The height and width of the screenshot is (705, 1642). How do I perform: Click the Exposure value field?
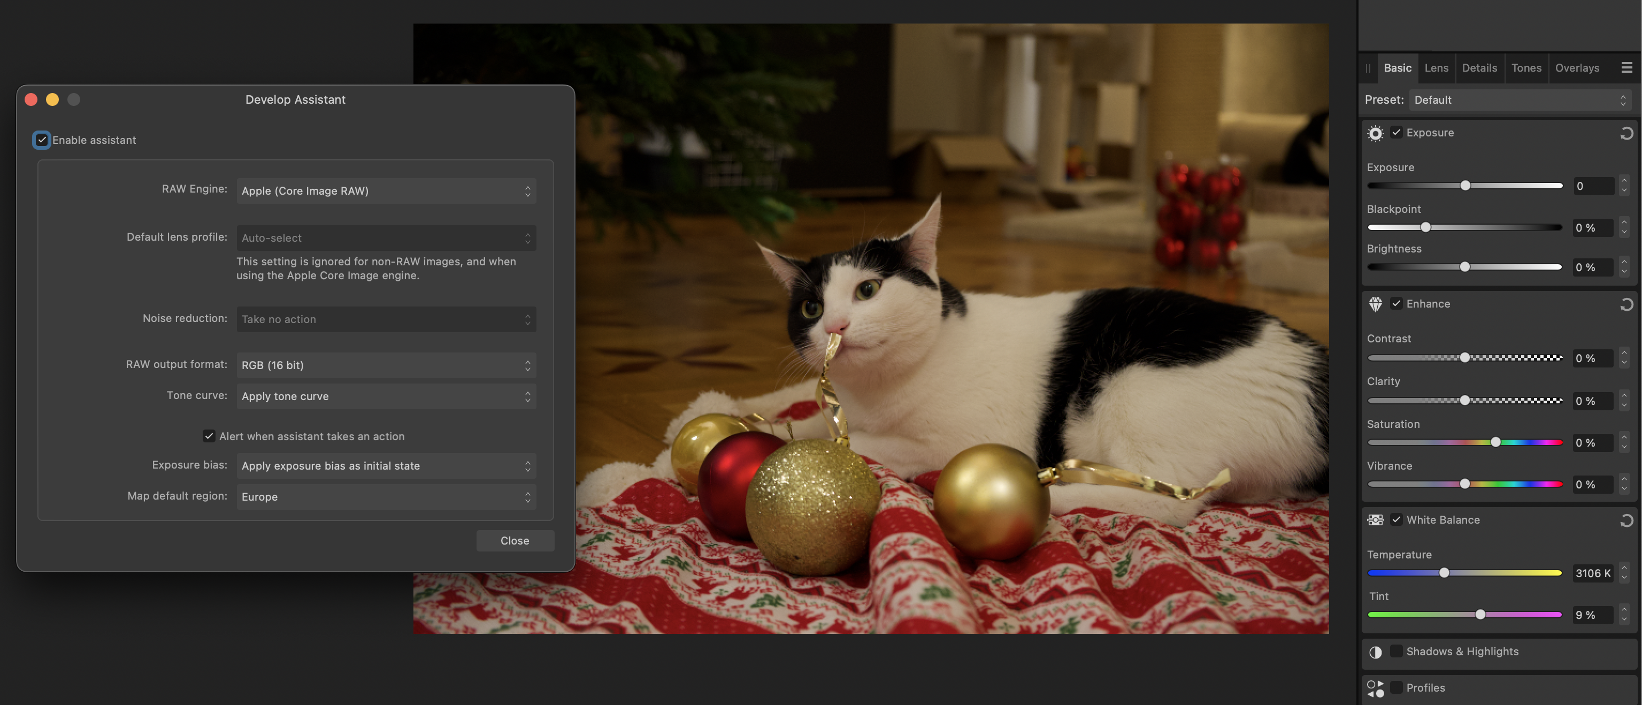[x=1593, y=186]
